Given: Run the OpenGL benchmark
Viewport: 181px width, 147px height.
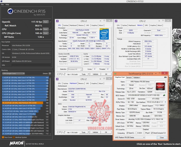Looking at the screenshot, I should click(46, 22).
